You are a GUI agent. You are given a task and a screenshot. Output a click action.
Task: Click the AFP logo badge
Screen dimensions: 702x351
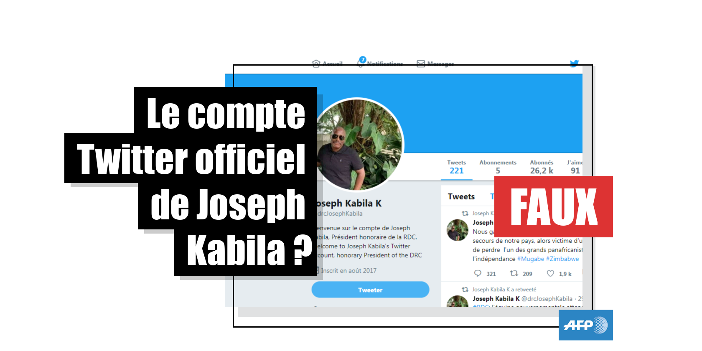point(586,325)
